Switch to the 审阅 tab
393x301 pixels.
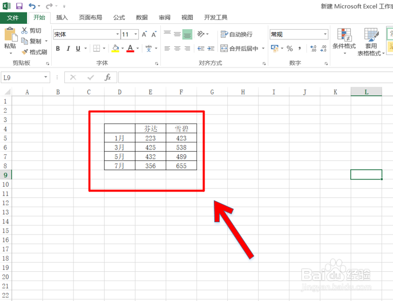coord(165,17)
